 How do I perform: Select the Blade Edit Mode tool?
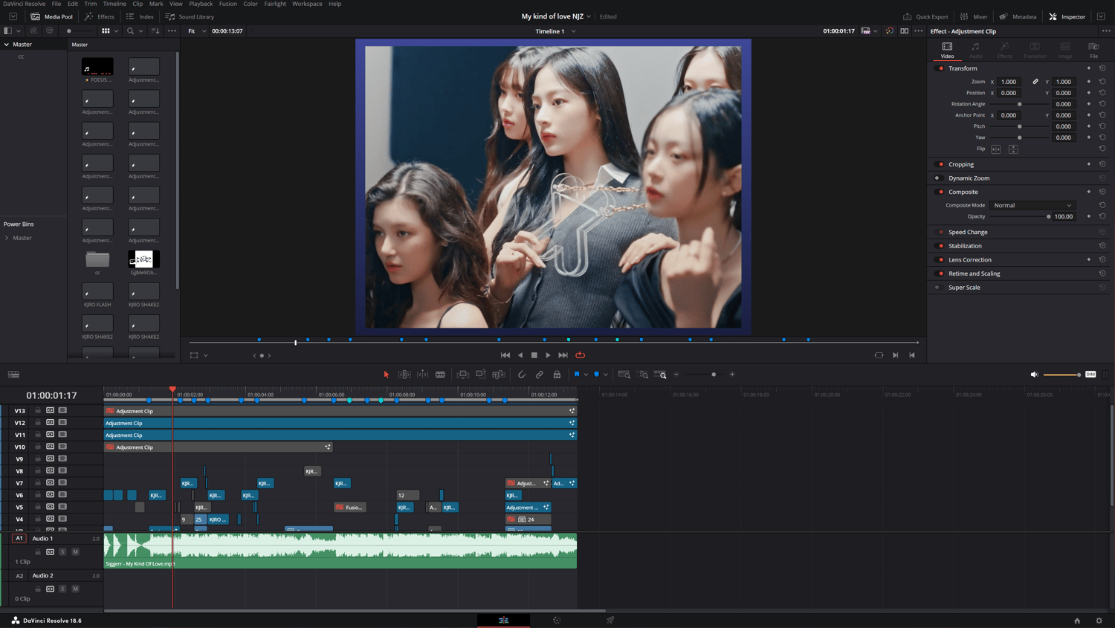click(440, 375)
